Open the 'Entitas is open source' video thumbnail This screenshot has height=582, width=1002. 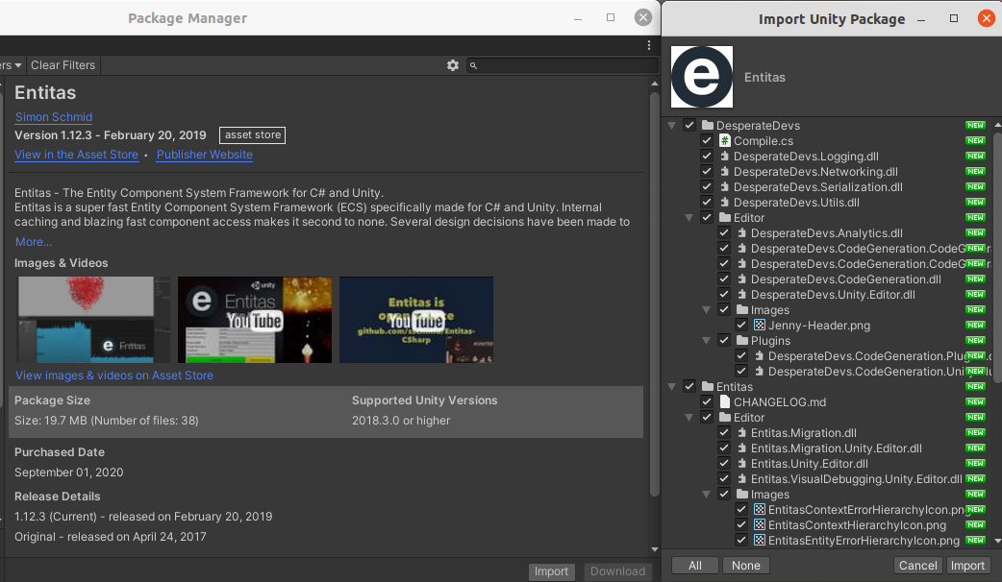click(x=416, y=320)
